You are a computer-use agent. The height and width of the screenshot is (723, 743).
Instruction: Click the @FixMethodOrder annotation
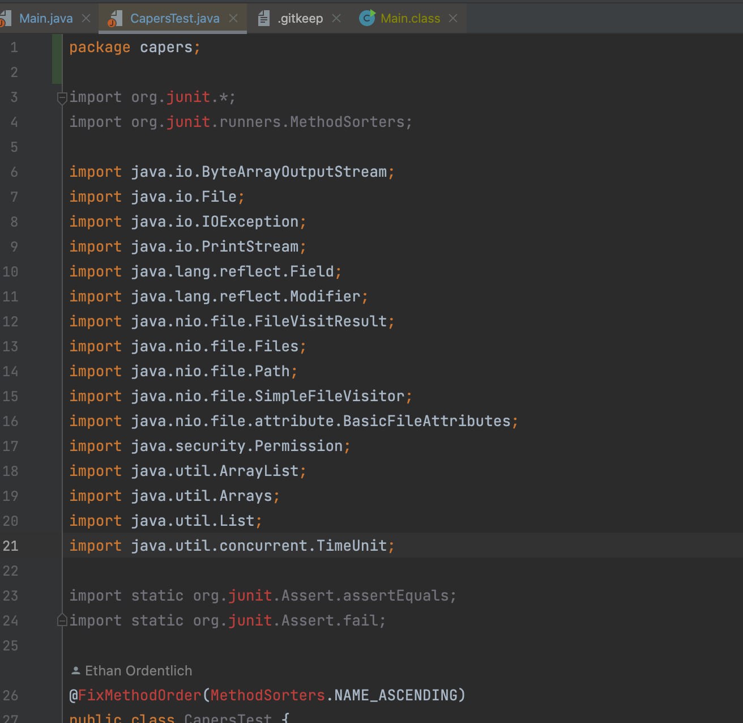click(x=135, y=695)
